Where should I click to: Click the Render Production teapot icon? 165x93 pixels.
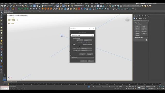[x=118, y=6]
